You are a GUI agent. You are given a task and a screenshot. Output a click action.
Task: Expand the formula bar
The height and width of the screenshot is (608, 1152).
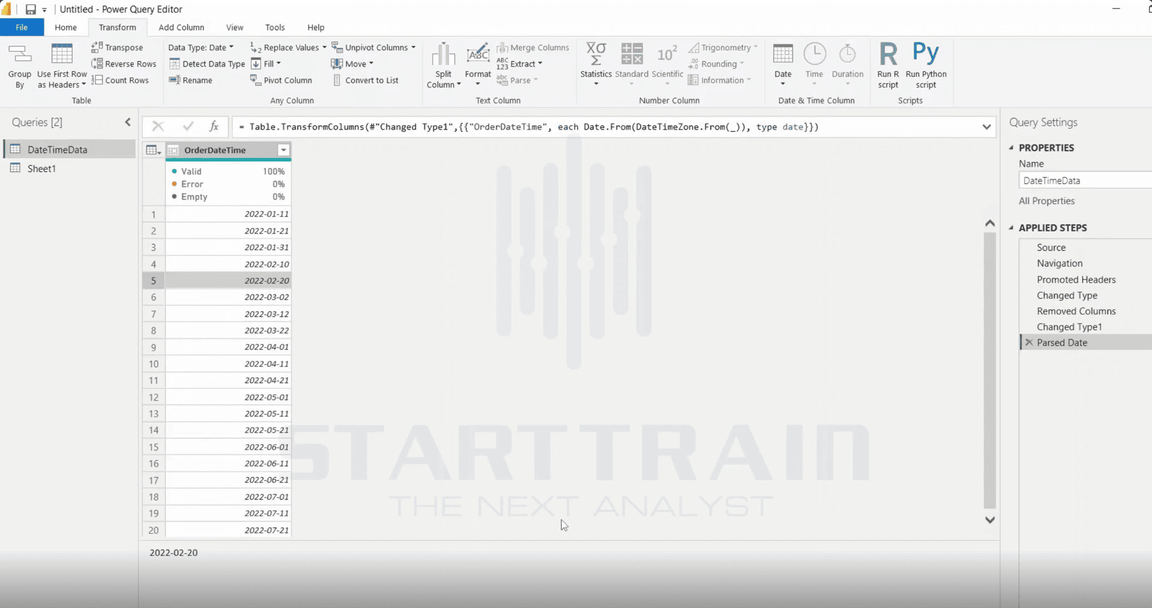pos(986,127)
